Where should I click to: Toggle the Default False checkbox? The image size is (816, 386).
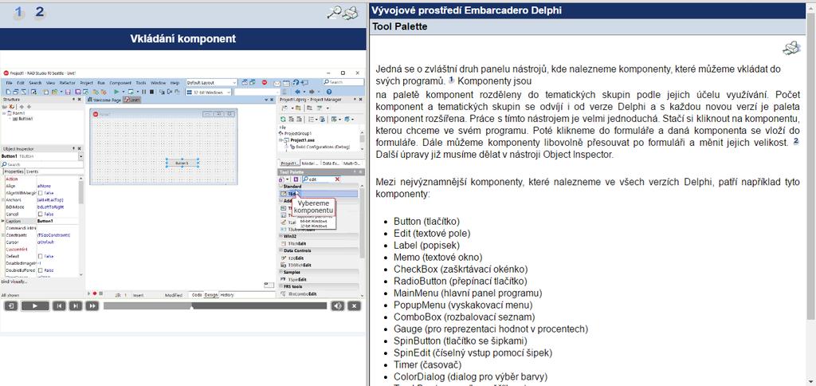click(41, 256)
